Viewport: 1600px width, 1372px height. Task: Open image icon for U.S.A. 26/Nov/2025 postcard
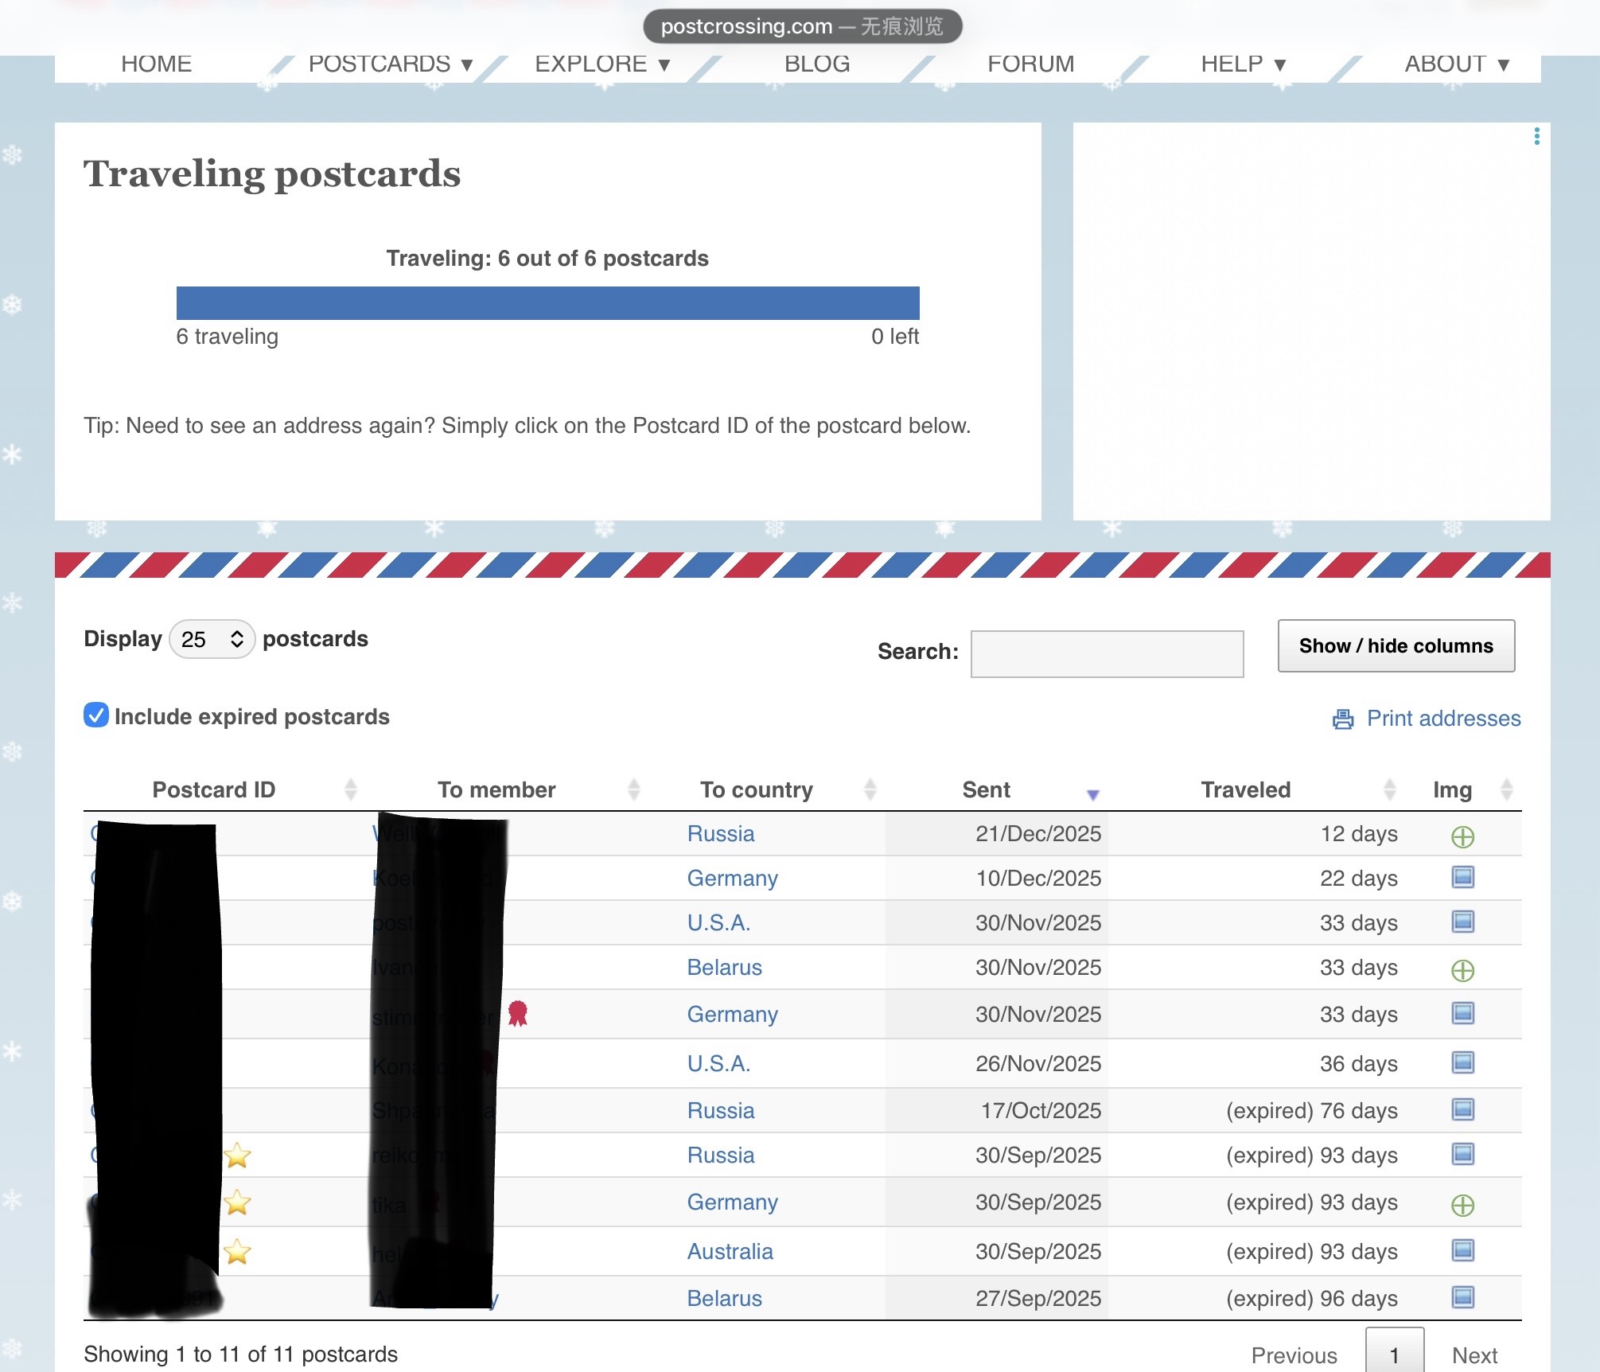(x=1462, y=1062)
